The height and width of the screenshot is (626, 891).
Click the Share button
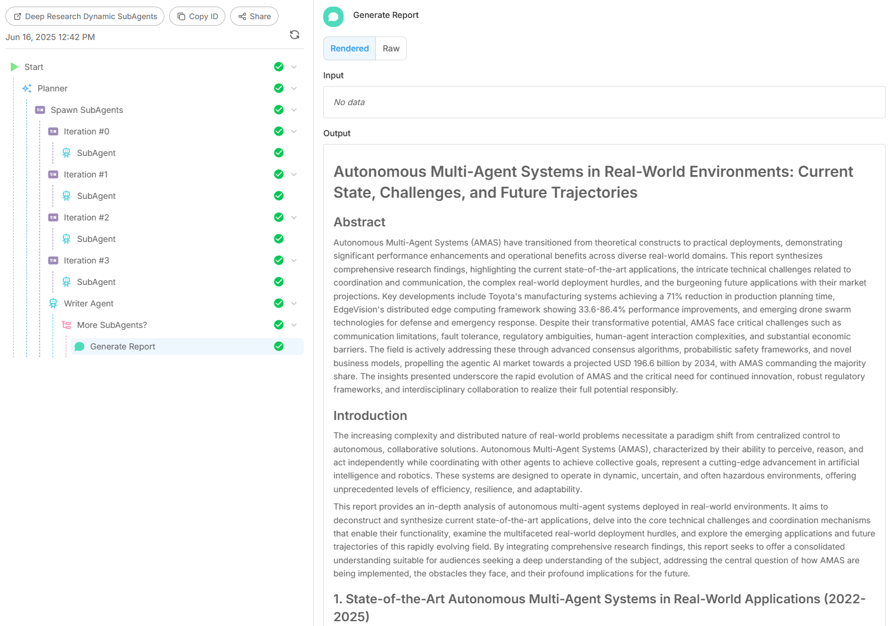[255, 16]
